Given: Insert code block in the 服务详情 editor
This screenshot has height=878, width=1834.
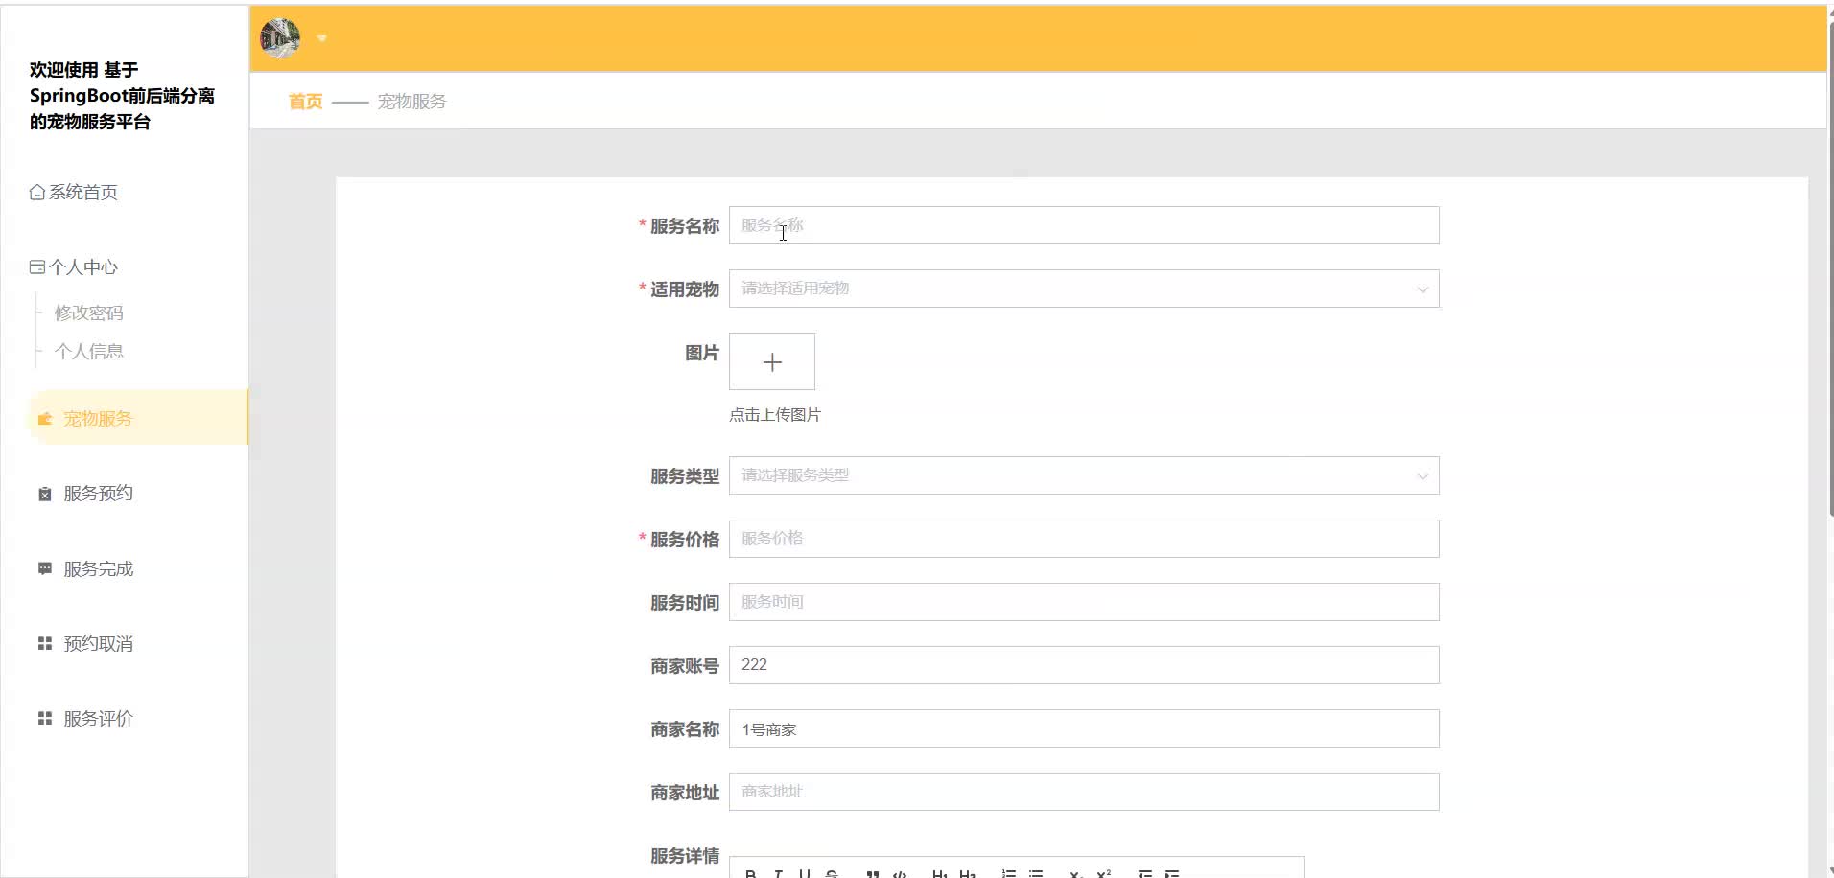Looking at the screenshot, I should pyautogui.click(x=899, y=873).
